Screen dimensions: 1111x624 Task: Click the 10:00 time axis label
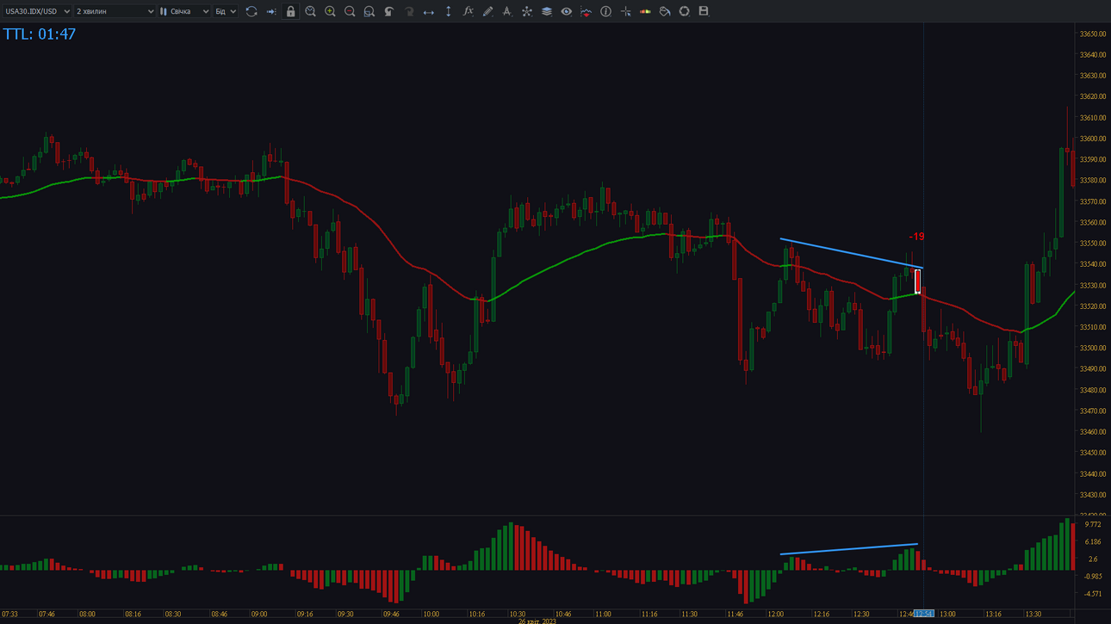[431, 615]
